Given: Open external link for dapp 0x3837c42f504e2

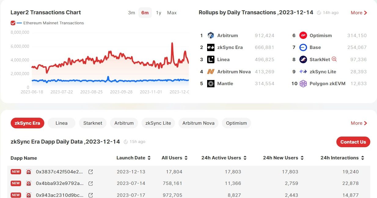Looking at the screenshot, I should click(x=90, y=172).
